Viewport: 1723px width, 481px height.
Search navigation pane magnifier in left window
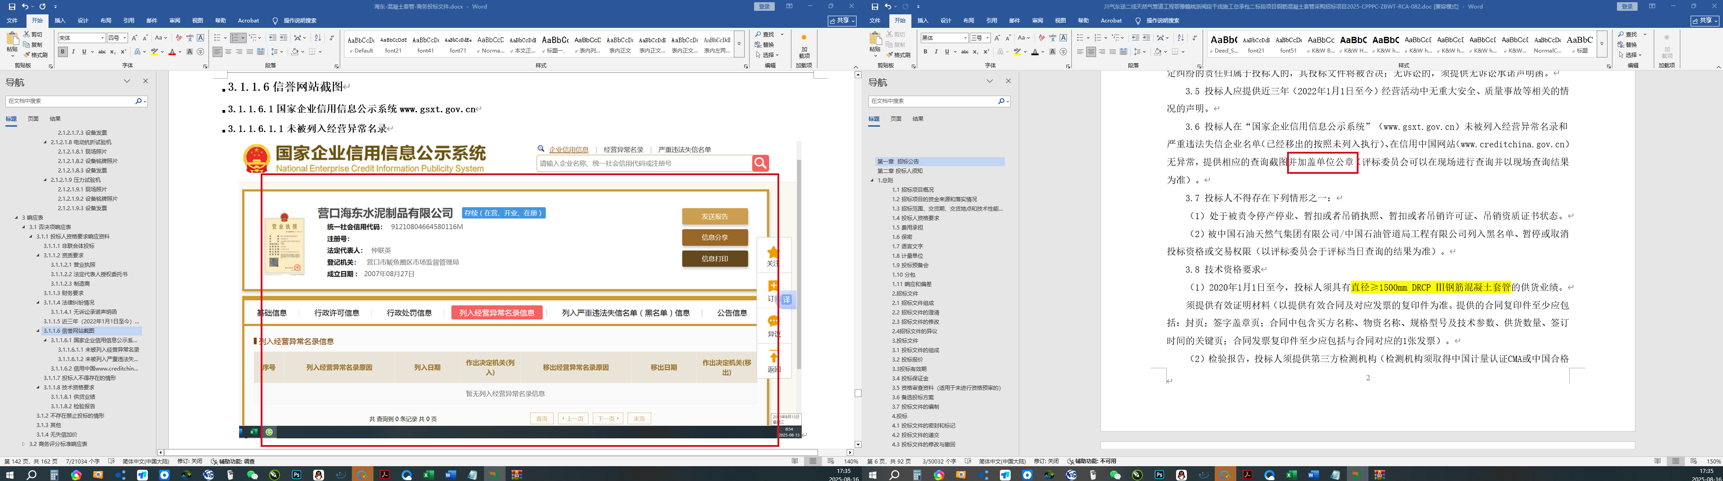[138, 101]
